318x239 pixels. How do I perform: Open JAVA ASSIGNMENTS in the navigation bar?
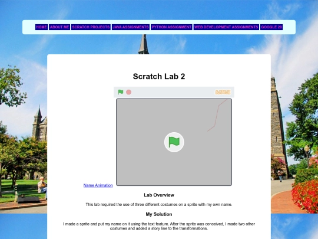(x=131, y=27)
